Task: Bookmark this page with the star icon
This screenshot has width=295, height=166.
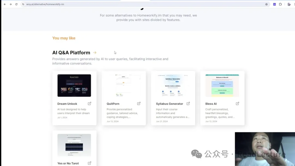Action: coord(266,4)
